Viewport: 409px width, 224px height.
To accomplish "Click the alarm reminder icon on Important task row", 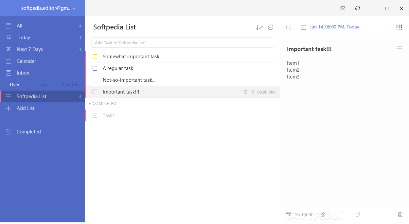I will point(252,92).
